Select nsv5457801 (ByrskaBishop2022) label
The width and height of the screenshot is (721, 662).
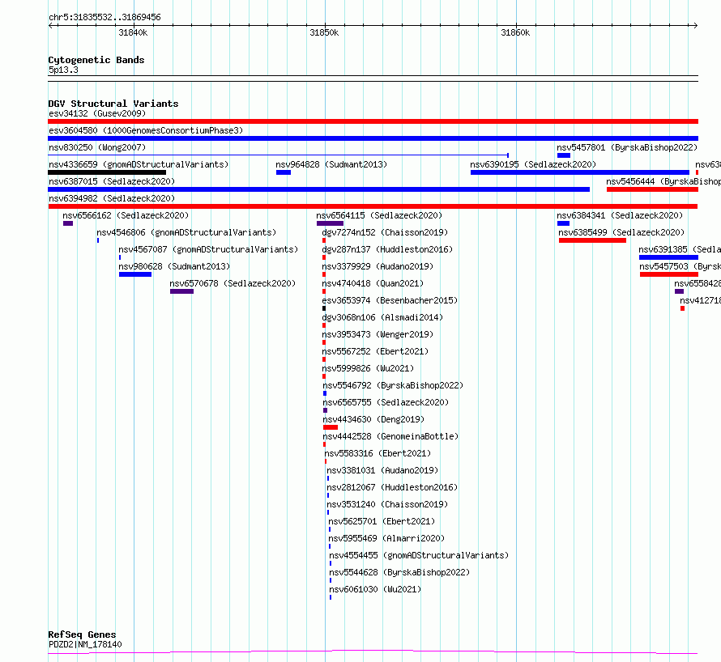click(x=627, y=147)
